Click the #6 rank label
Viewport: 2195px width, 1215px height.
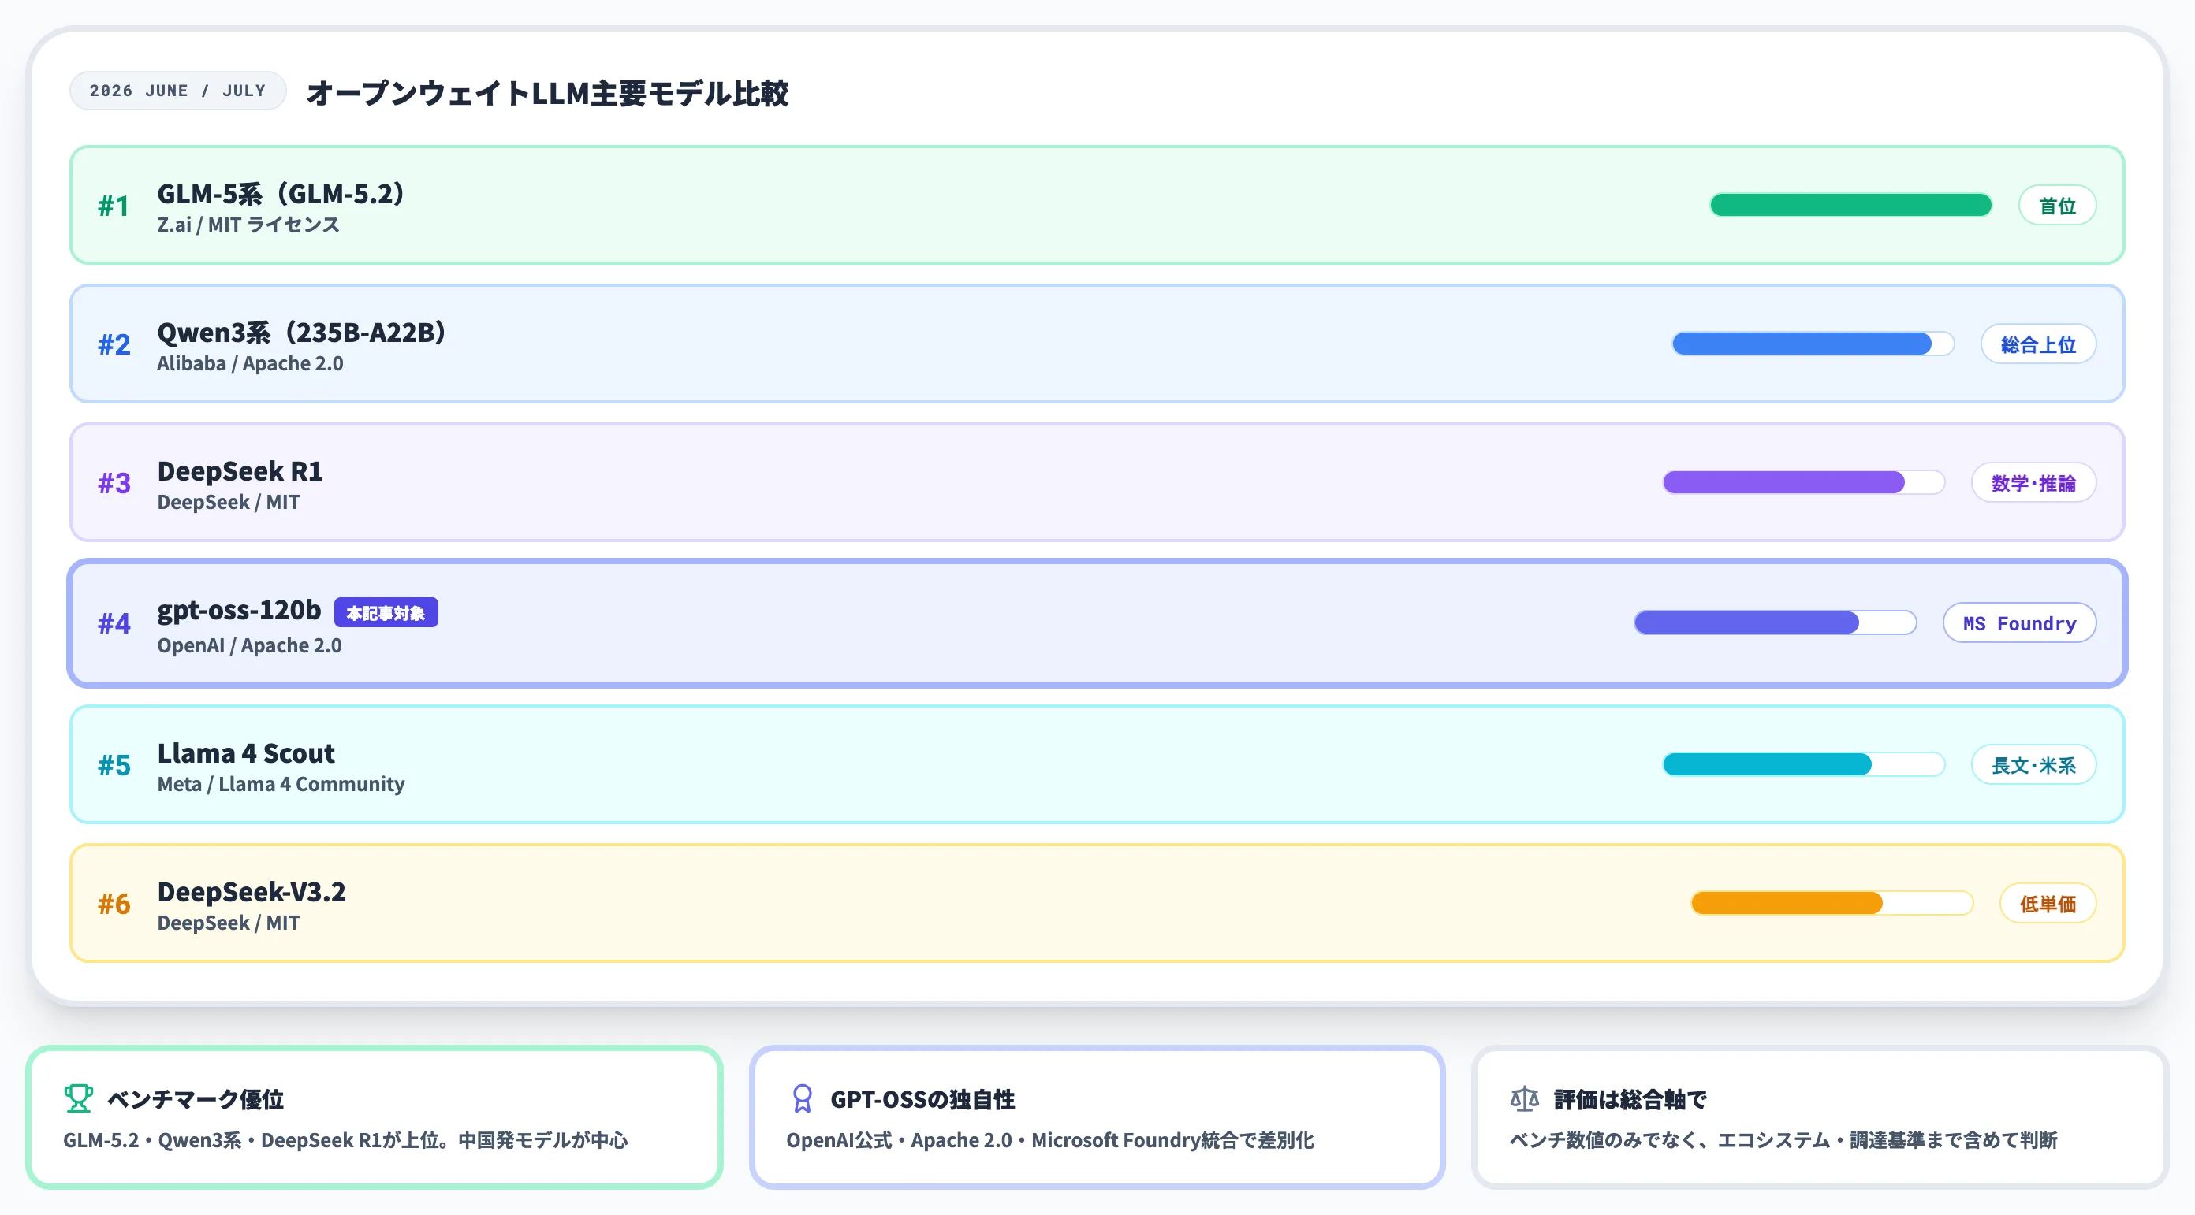coord(114,905)
